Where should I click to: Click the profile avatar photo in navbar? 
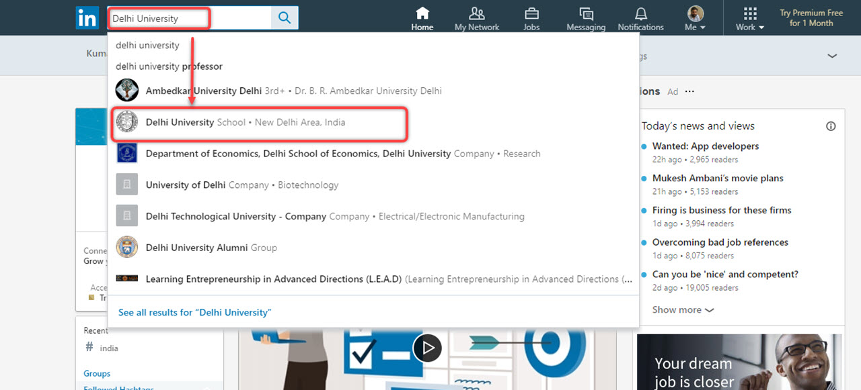(696, 13)
